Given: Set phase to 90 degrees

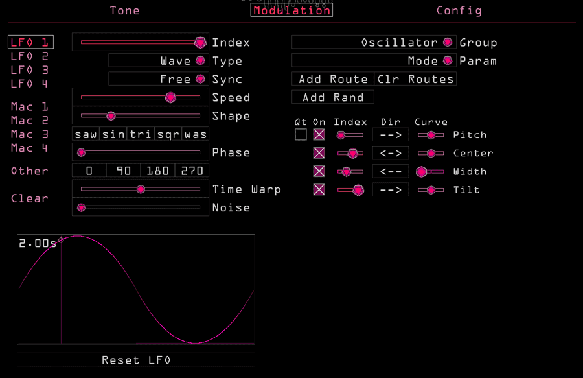Looking at the screenshot, I should pos(124,171).
